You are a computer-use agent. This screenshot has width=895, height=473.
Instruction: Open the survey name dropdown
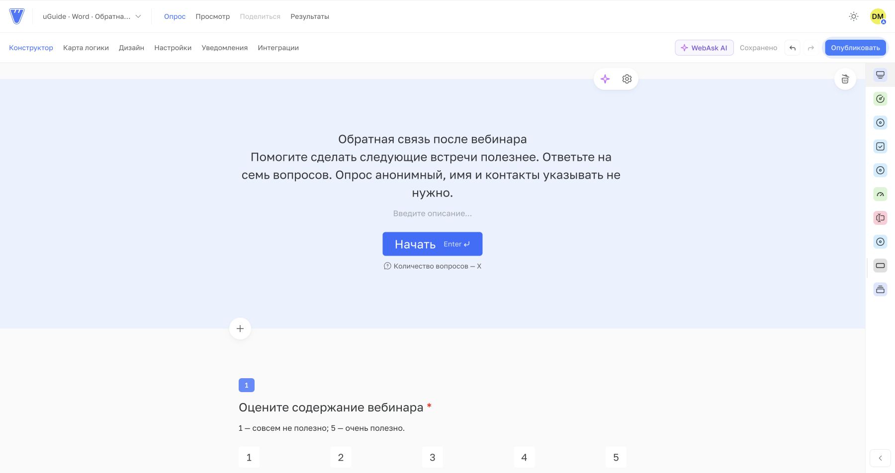pos(91,16)
